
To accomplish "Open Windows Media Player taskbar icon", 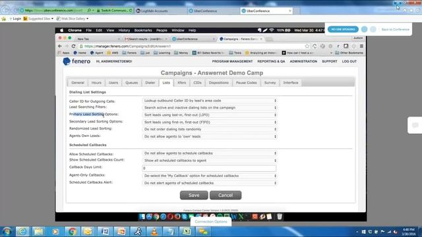I will [55, 231].
